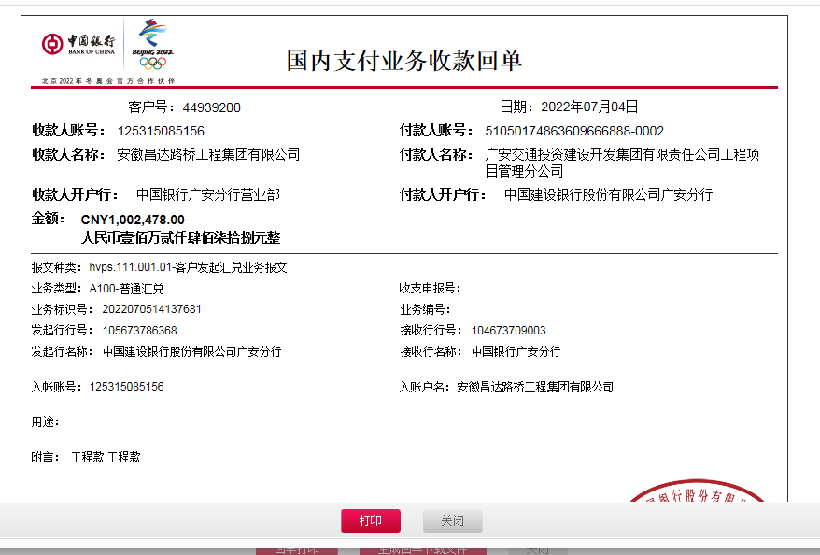The height and width of the screenshot is (555, 820).
Task: Select originating bank number 105673786368
Action: [x=140, y=331]
